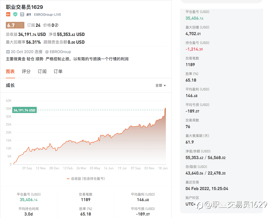Screen dimensions: 270x218
Task: Switch to the 订阅 tab
Action: pos(42,71)
